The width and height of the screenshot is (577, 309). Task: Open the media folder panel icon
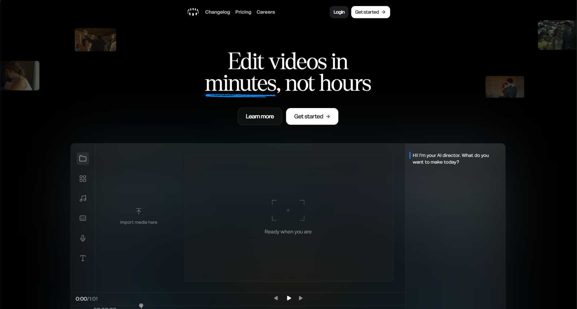(83, 158)
